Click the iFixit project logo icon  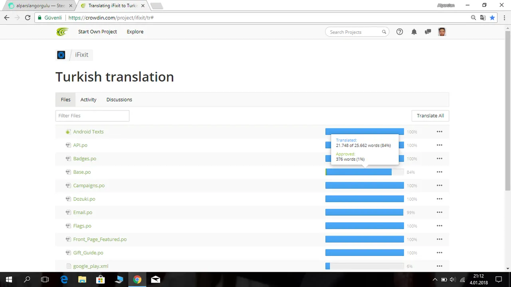point(61,55)
